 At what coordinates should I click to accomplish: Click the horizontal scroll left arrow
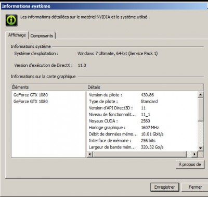click(90, 154)
